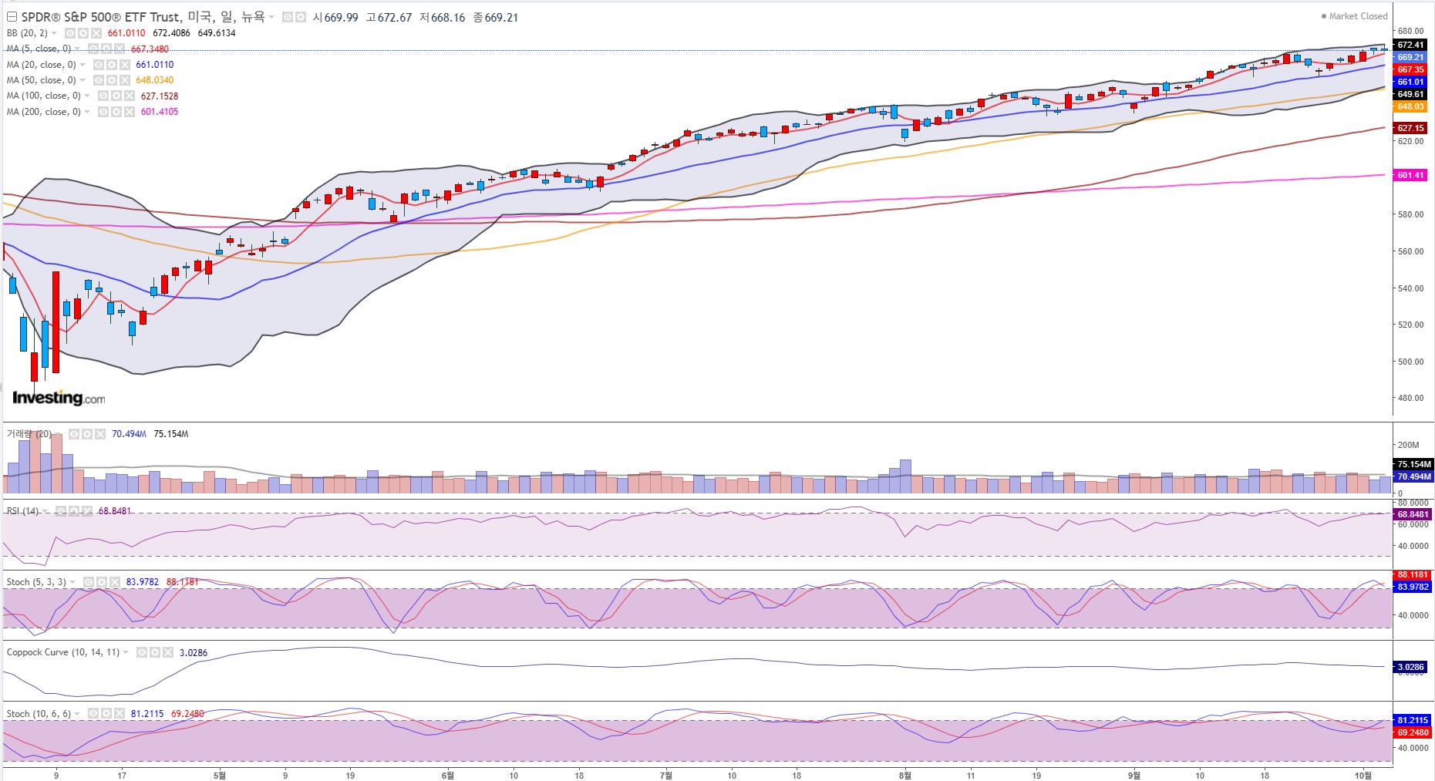Expand MA (5, close, 0) dropdown arrow
This screenshot has width=1435, height=781.
[x=77, y=49]
